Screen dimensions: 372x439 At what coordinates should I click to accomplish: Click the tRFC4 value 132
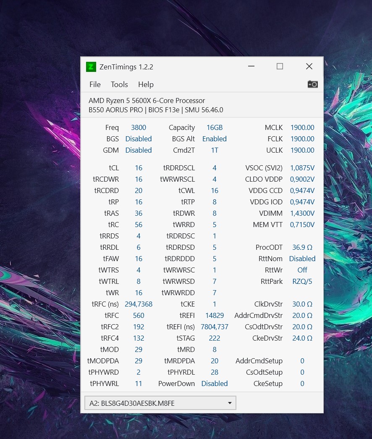139,338
